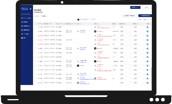
Task: Open the items-per-page dropdown beside pagination
Action: tap(147, 20)
